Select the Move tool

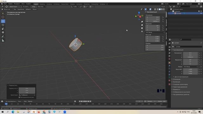click(3, 21)
